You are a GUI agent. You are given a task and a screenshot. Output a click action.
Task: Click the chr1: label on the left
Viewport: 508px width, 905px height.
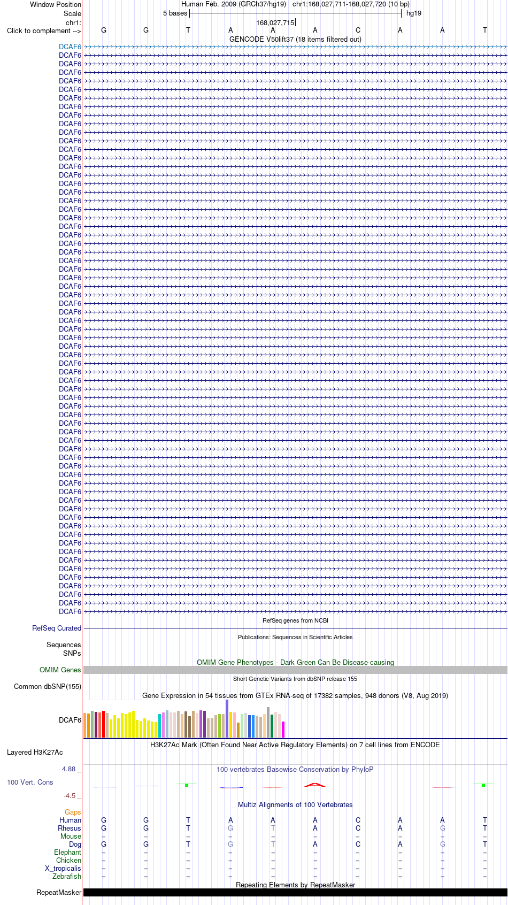pos(73,22)
